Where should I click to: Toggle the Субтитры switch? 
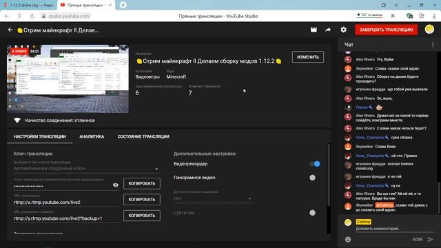[x=312, y=213]
